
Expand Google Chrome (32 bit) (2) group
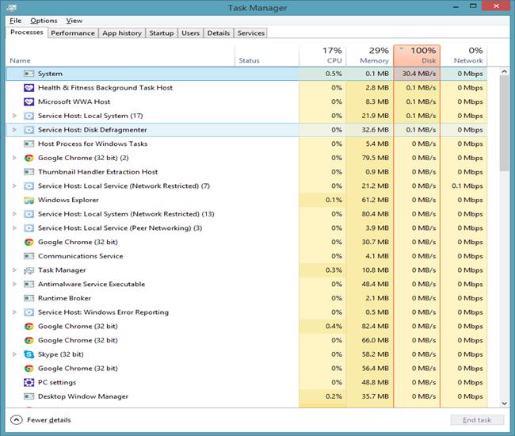click(x=14, y=158)
